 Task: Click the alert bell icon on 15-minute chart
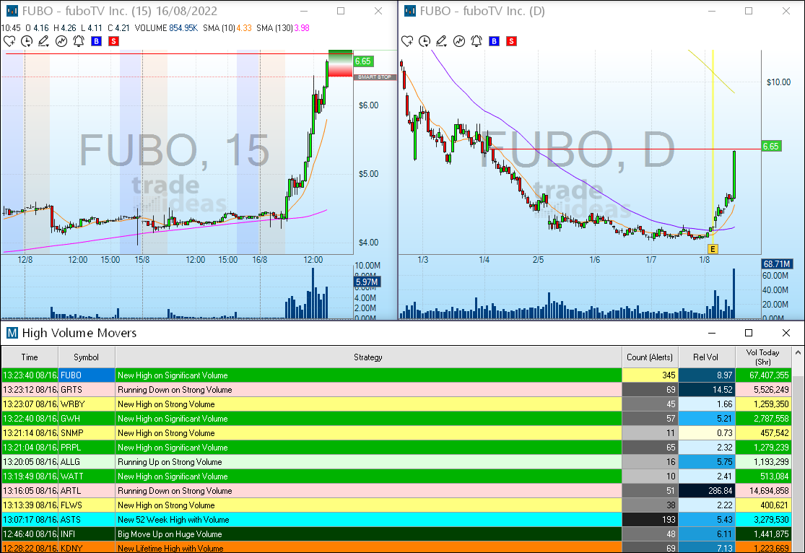click(78, 41)
